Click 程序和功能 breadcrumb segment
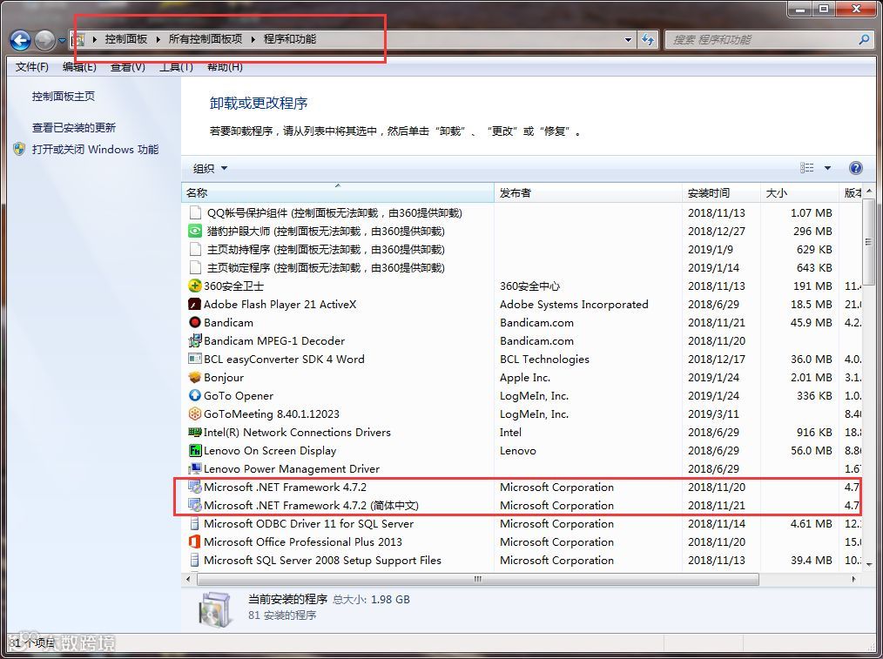 [290, 39]
